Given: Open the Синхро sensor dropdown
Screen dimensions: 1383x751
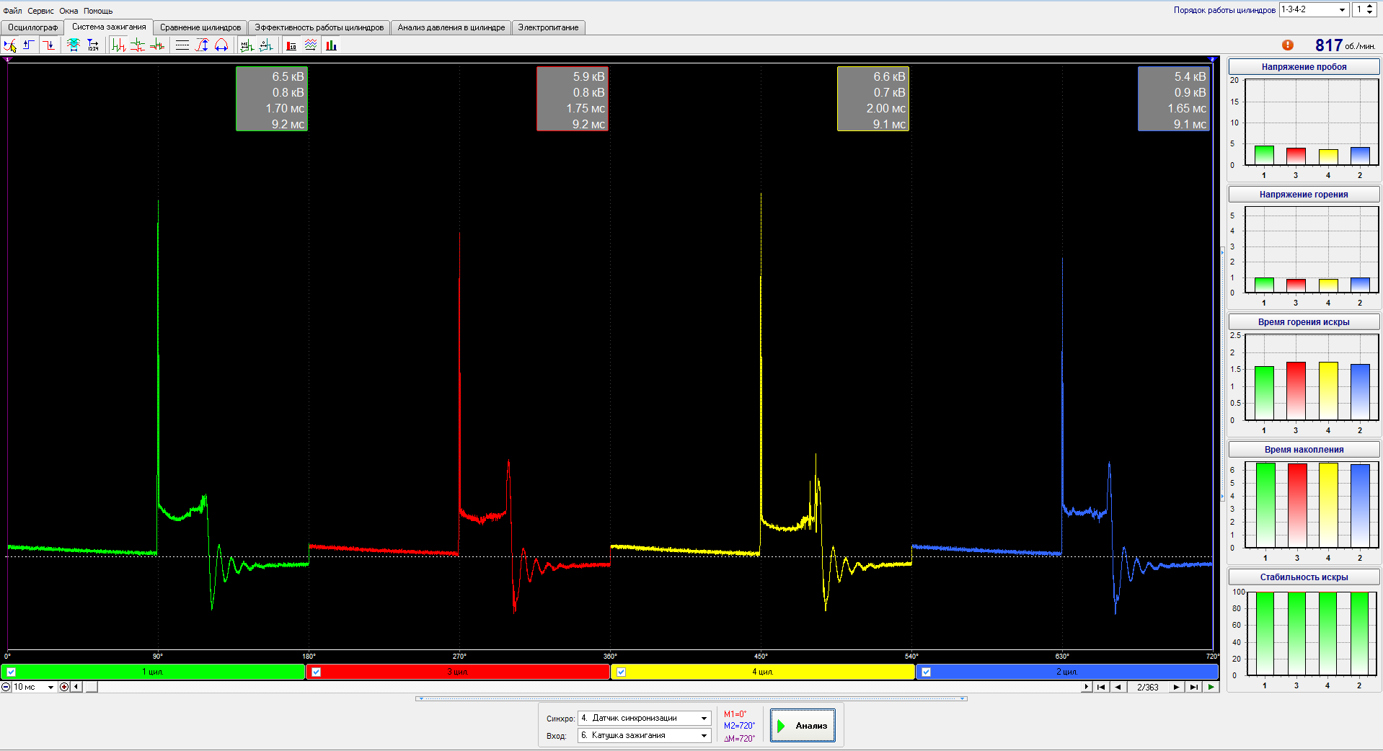Looking at the screenshot, I should click(x=645, y=718).
